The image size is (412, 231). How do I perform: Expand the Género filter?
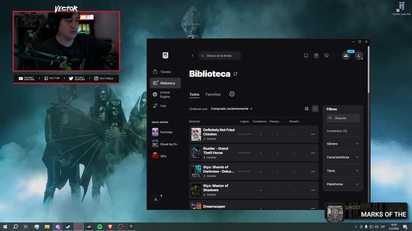point(343,144)
